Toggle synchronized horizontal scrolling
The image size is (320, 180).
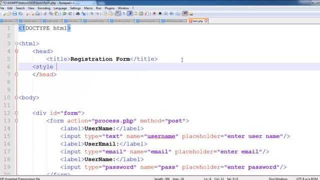tap(110, 13)
